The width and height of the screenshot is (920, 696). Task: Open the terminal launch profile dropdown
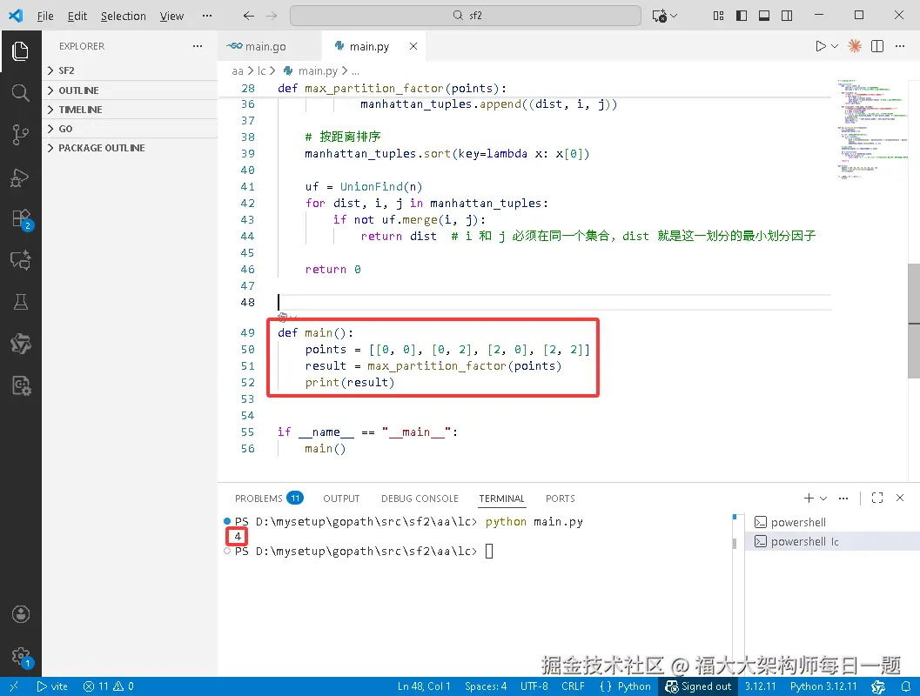tap(823, 498)
